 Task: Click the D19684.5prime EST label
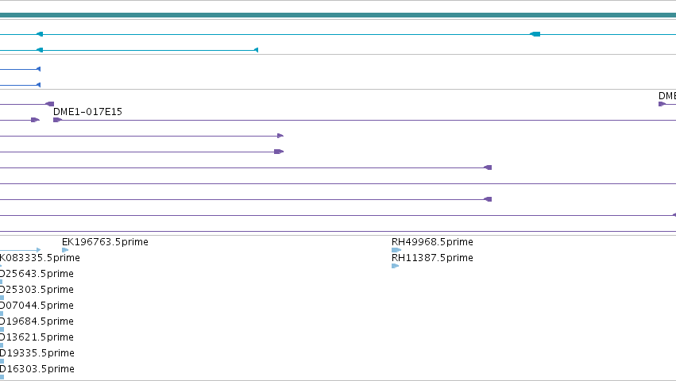[x=37, y=321]
